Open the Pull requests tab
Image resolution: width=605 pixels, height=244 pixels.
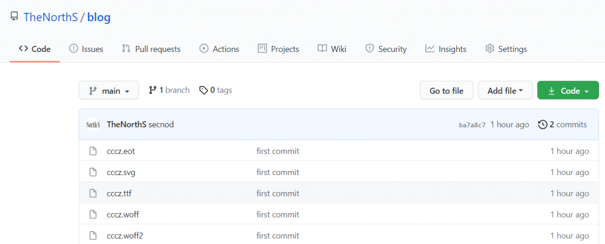[x=151, y=49]
